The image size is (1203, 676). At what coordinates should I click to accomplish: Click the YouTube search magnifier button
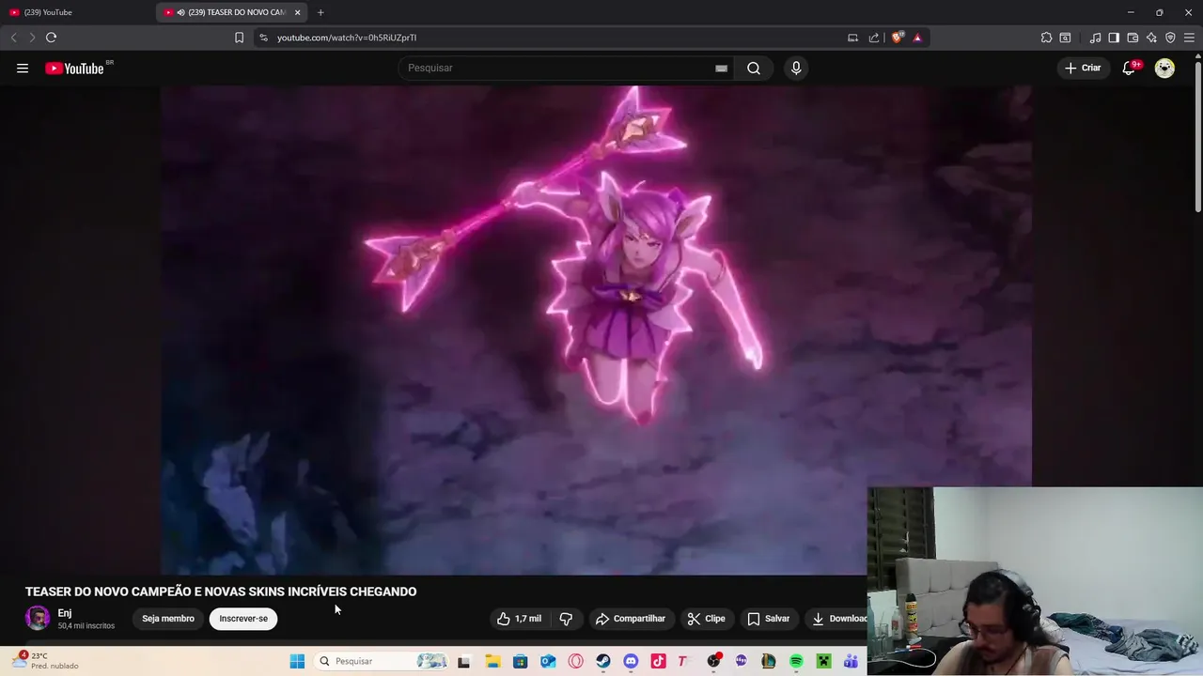[754, 68]
